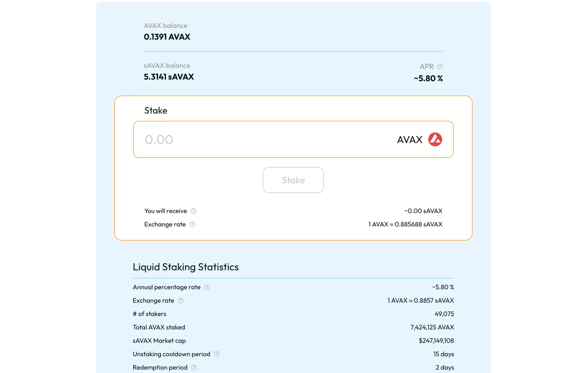Open help icon beside Stake panel Exchange rate
The image size is (585, 373).
click(192, 225)
